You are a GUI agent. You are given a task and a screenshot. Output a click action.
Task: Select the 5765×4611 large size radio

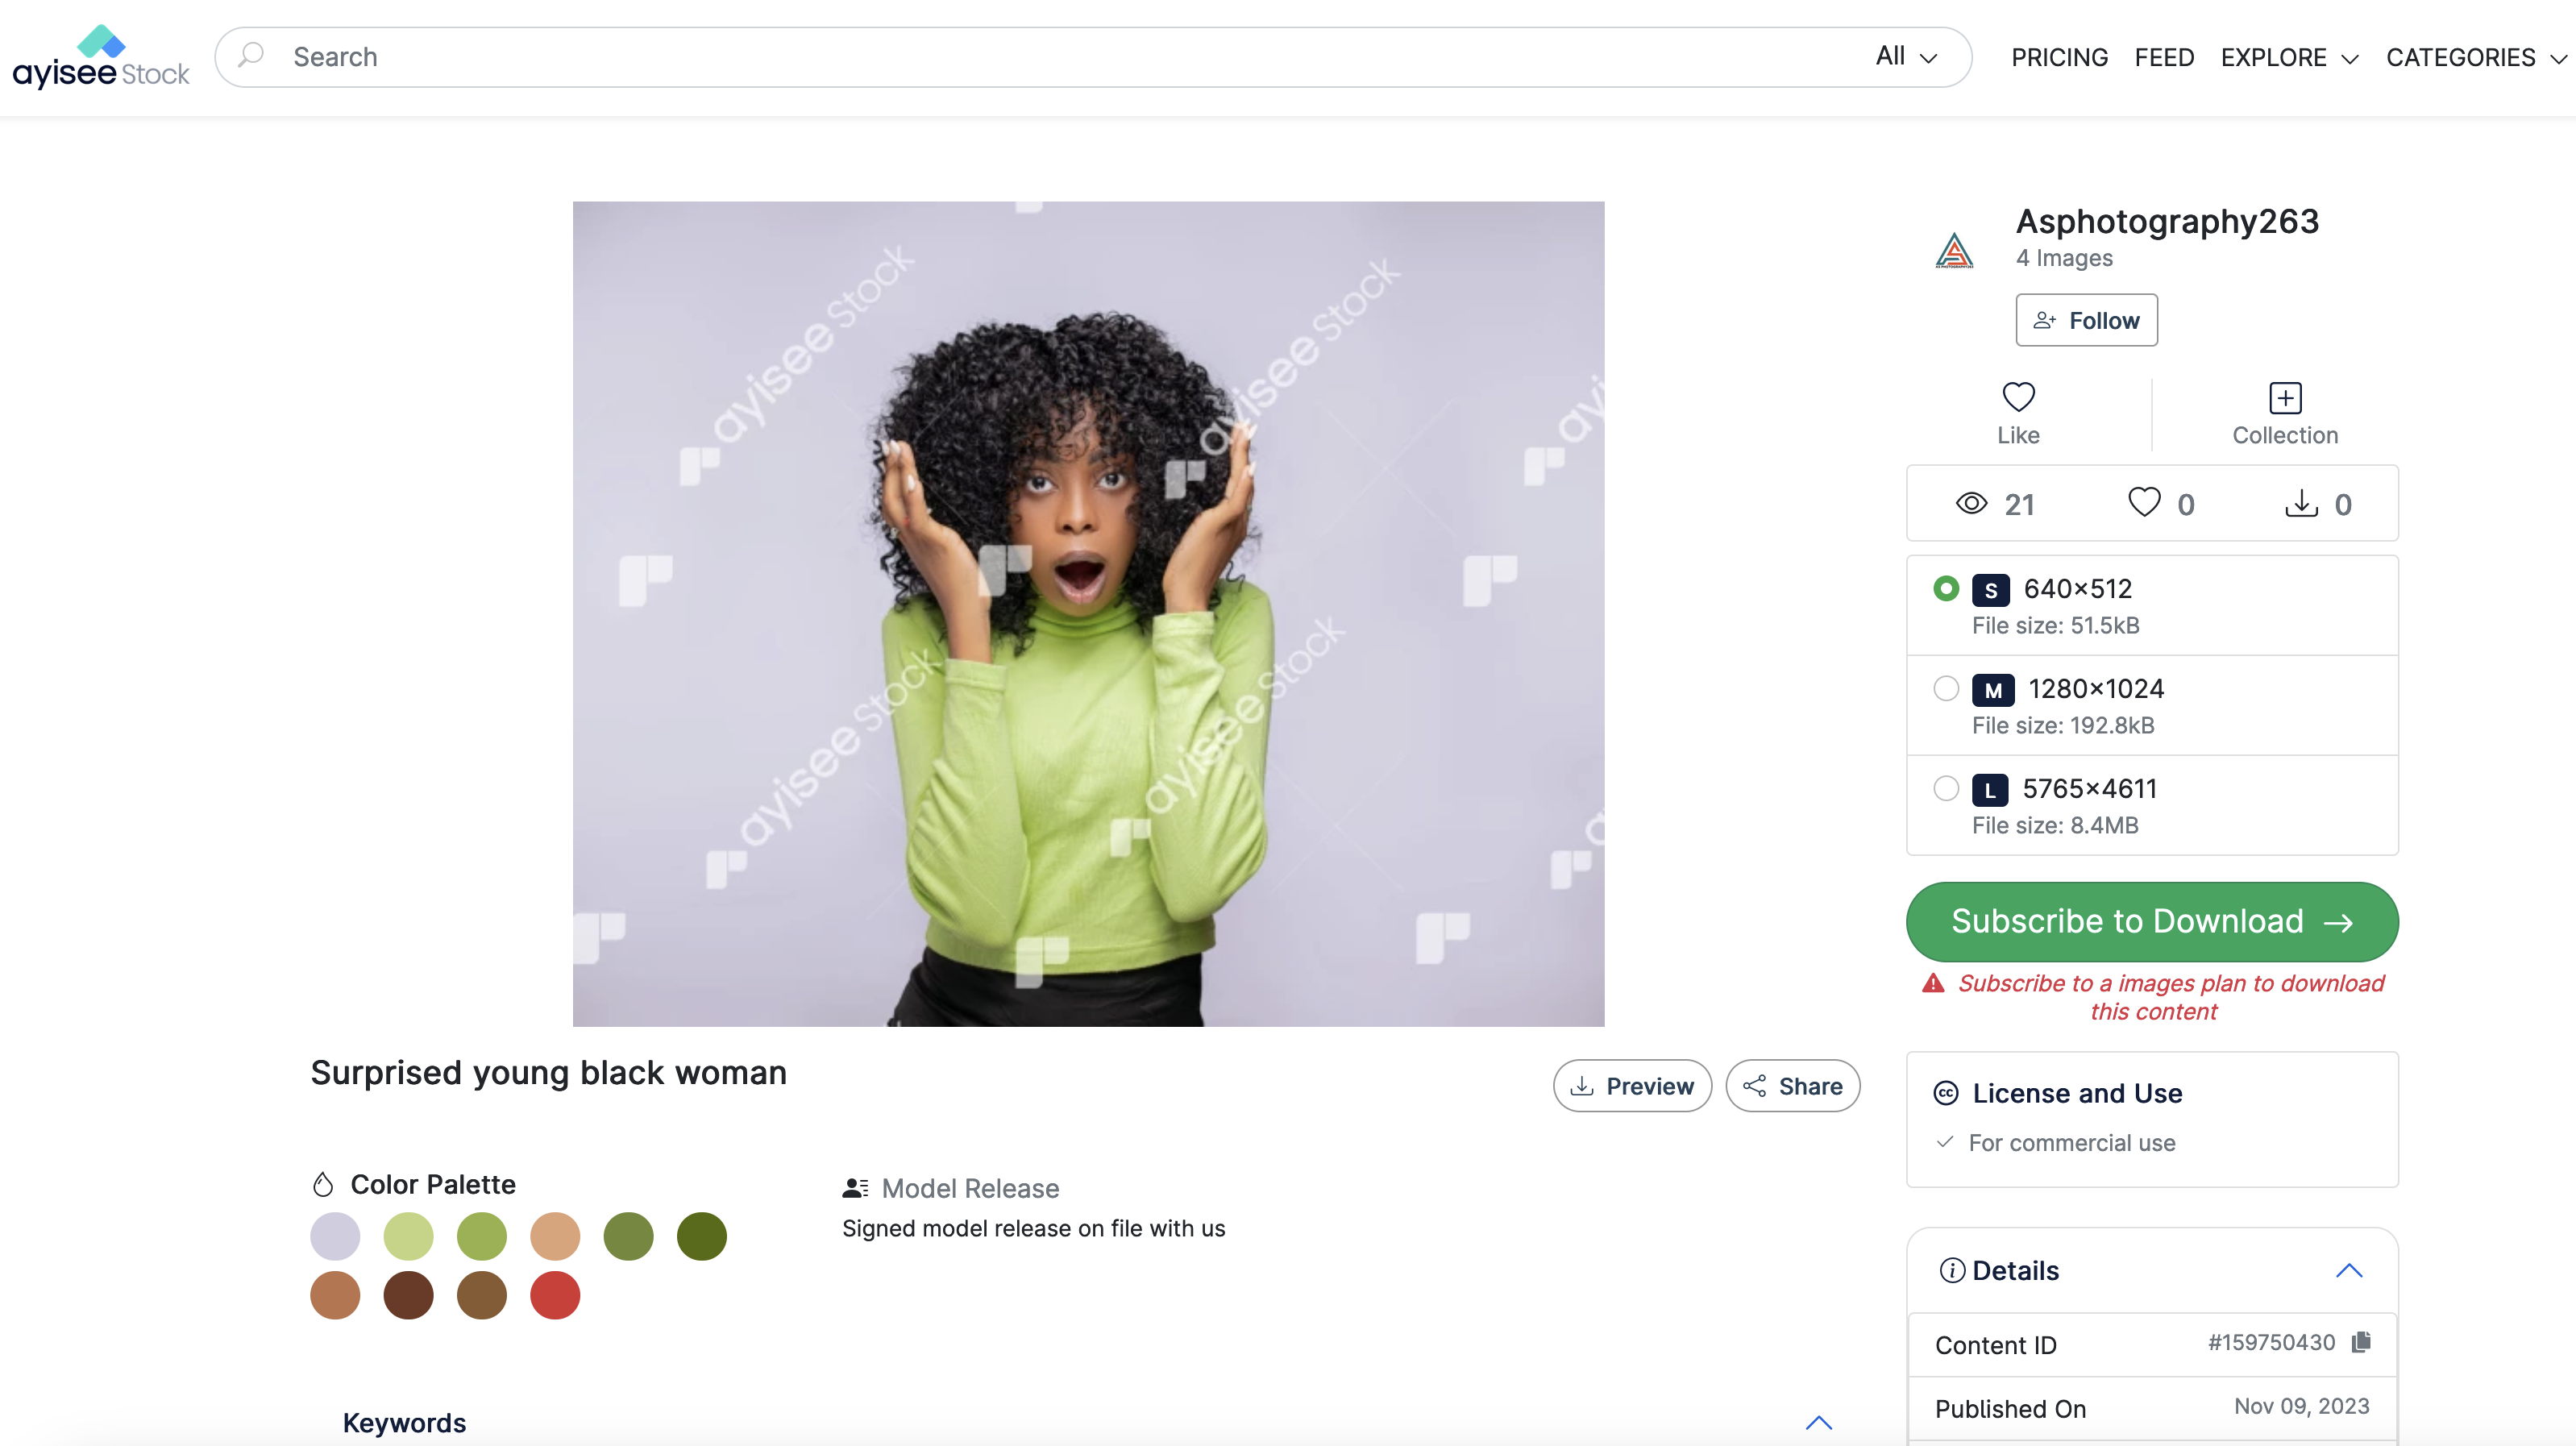(x=1946, y=788)
